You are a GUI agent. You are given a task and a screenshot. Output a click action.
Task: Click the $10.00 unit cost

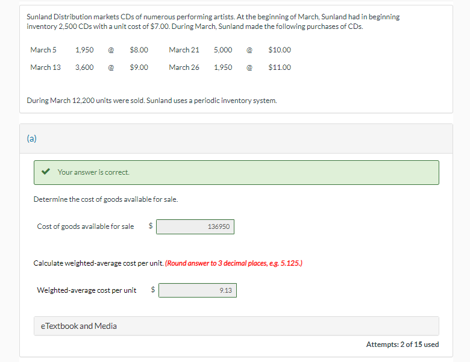click(x=280, y=50)
